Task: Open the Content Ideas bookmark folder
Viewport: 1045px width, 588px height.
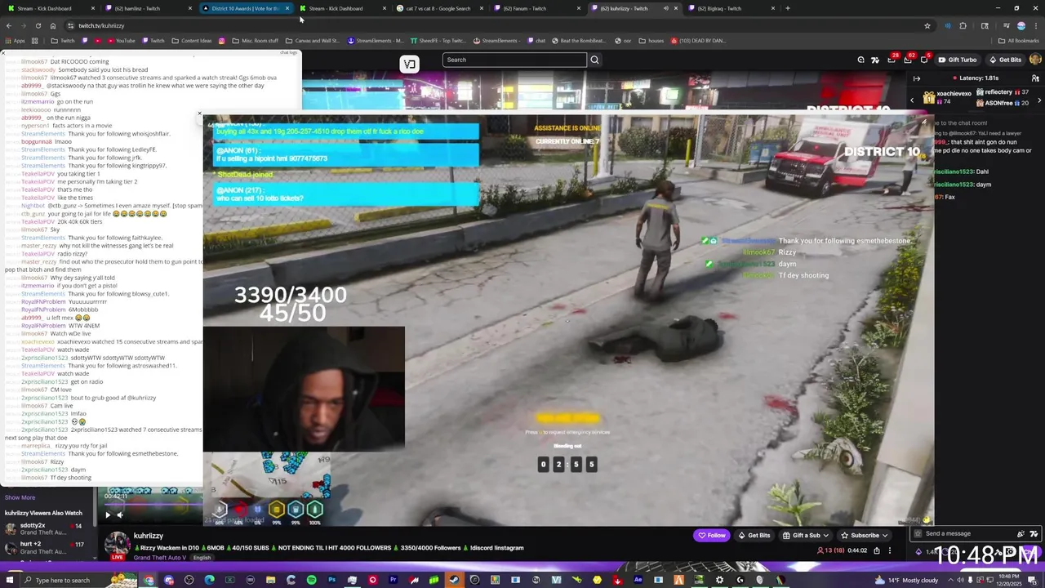Action: tap(191, 40)
